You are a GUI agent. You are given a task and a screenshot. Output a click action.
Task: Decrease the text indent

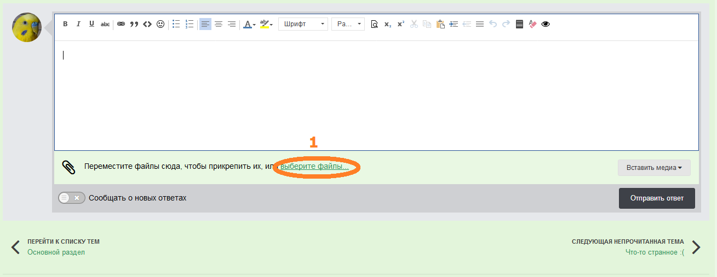pos(467,24)
